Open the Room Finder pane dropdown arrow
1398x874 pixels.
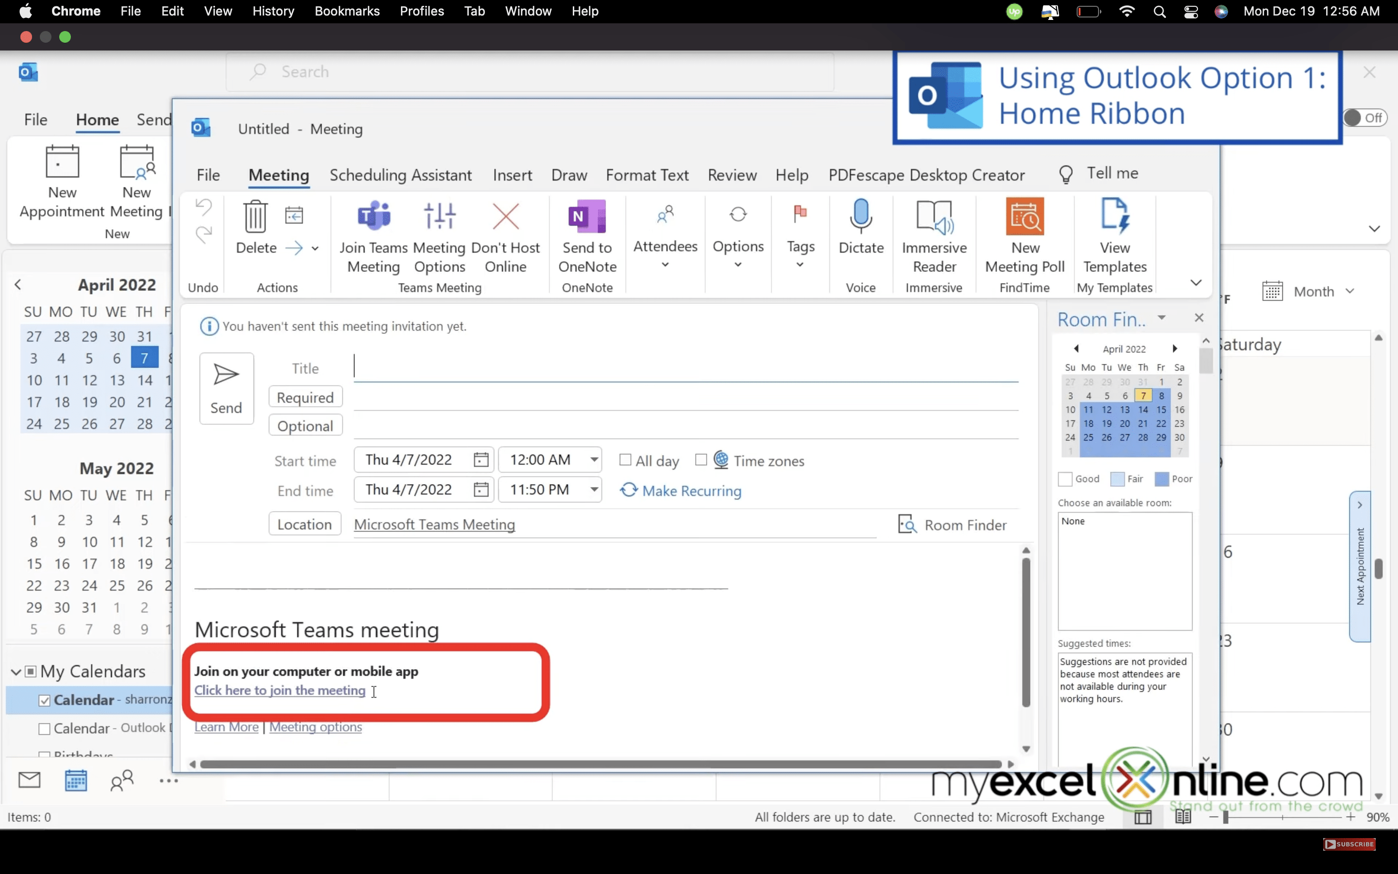tap(1161, 318)
